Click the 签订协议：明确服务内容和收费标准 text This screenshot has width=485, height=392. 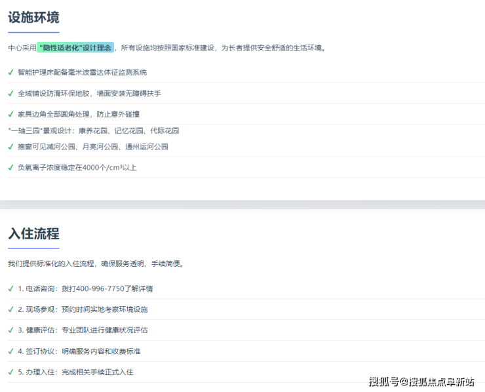click(x=79, y=351)
